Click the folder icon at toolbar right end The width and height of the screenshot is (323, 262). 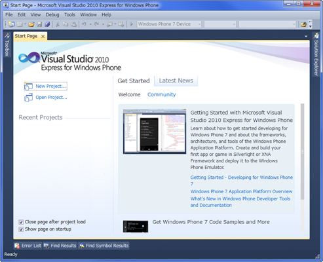coord(303,24)
